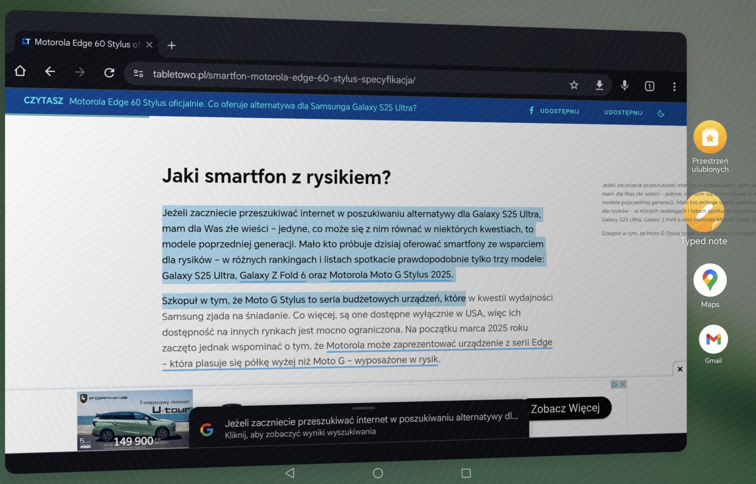Launch Maps from the side panel

tap(710, 286)
